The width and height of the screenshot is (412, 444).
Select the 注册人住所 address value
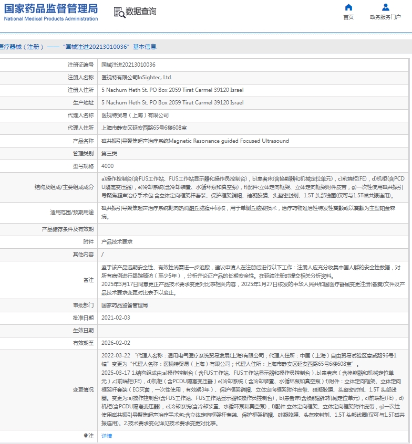(x=172, y=90)
